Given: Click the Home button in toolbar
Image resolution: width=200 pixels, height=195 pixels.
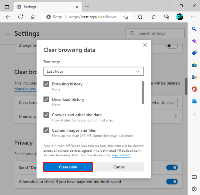Looking at the screenshot, I should pyautogui.click(x=33, y=17).
